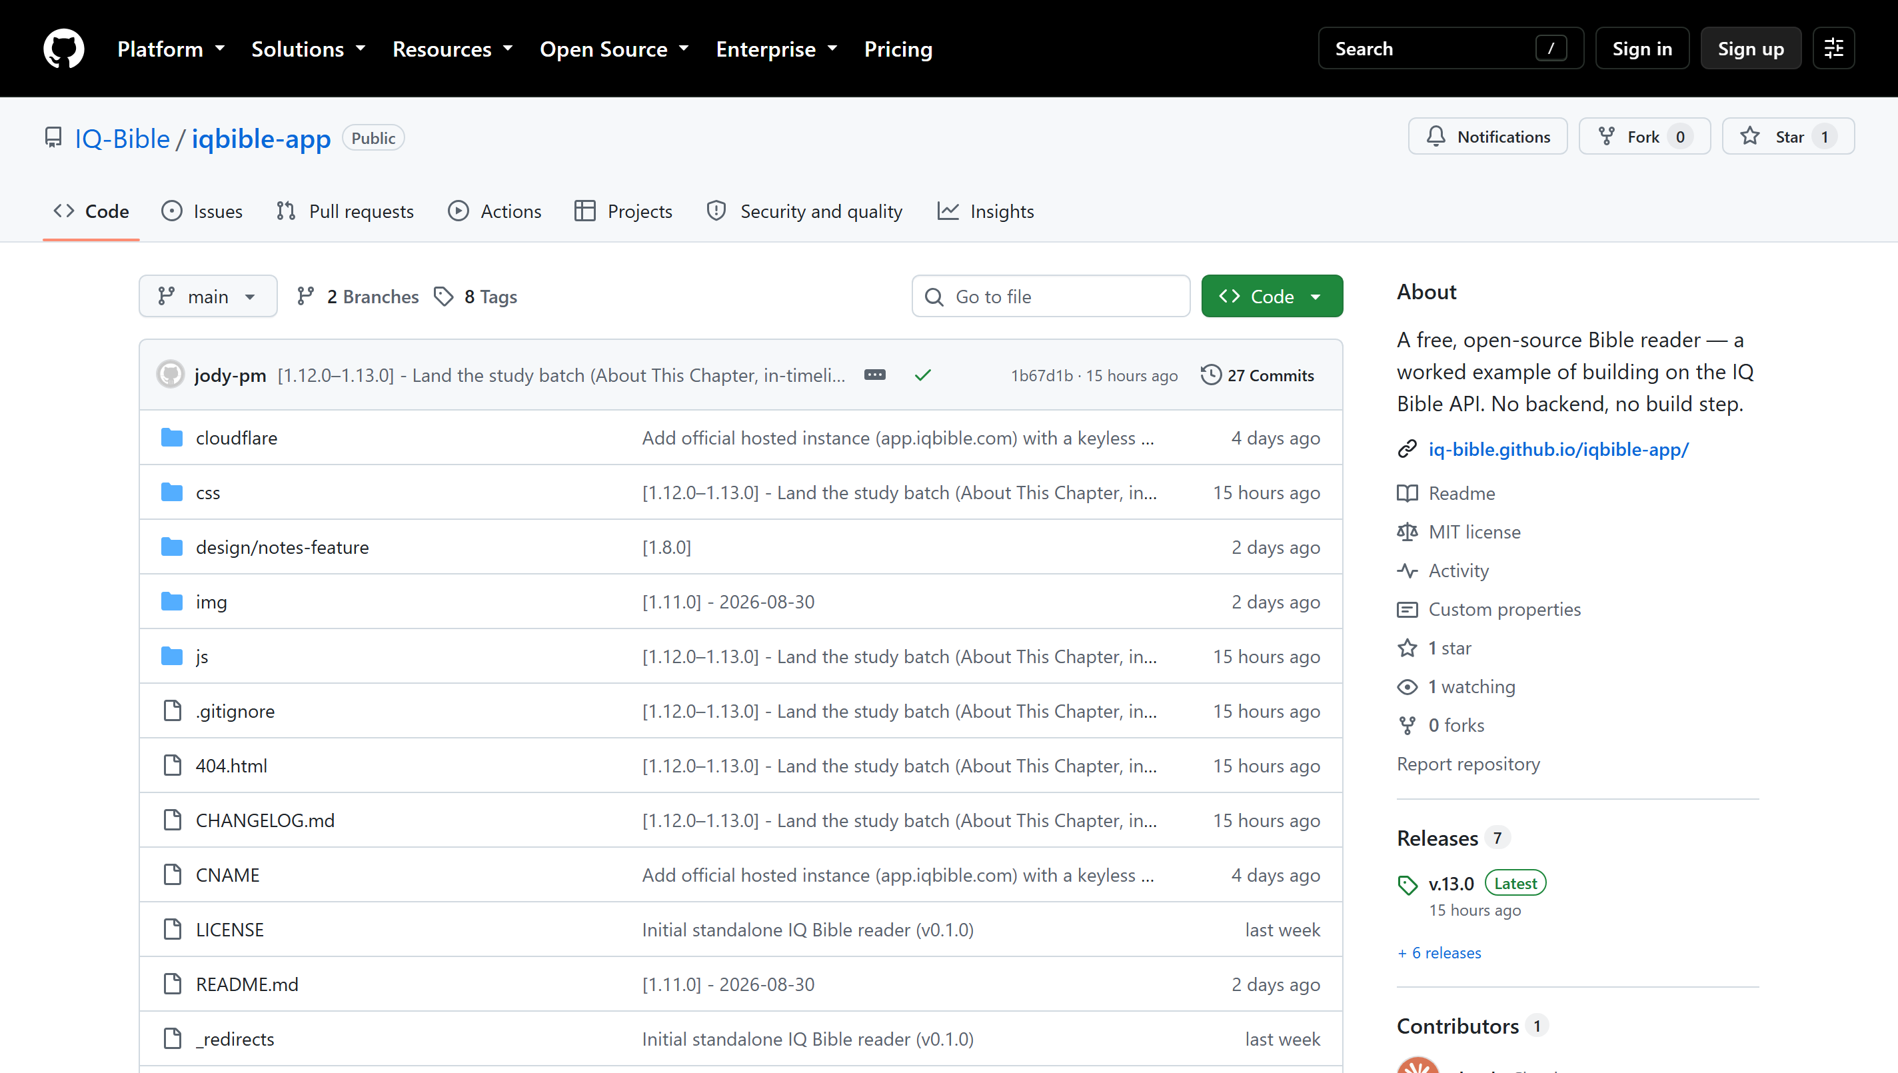Open the green Code dropdown button
The width and height of the screenshot is (1898, 1073).
1272,297
